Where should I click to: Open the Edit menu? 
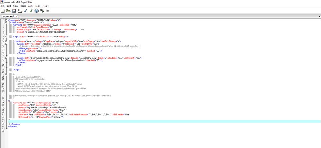click(9, 6)
